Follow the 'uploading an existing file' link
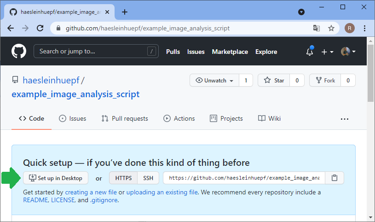 162,192
